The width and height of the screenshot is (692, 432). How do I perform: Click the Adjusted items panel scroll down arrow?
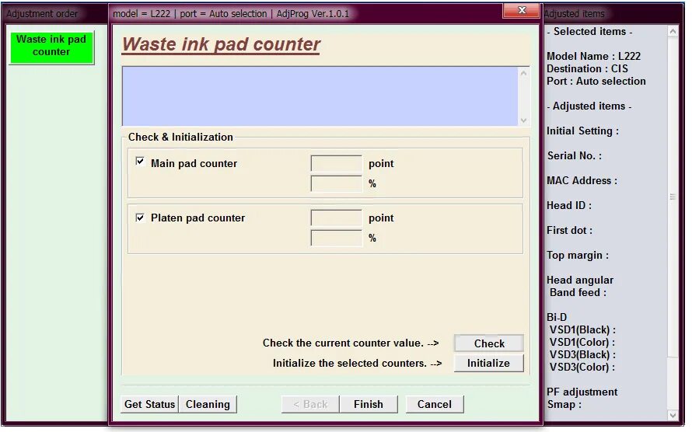[673, 415]
